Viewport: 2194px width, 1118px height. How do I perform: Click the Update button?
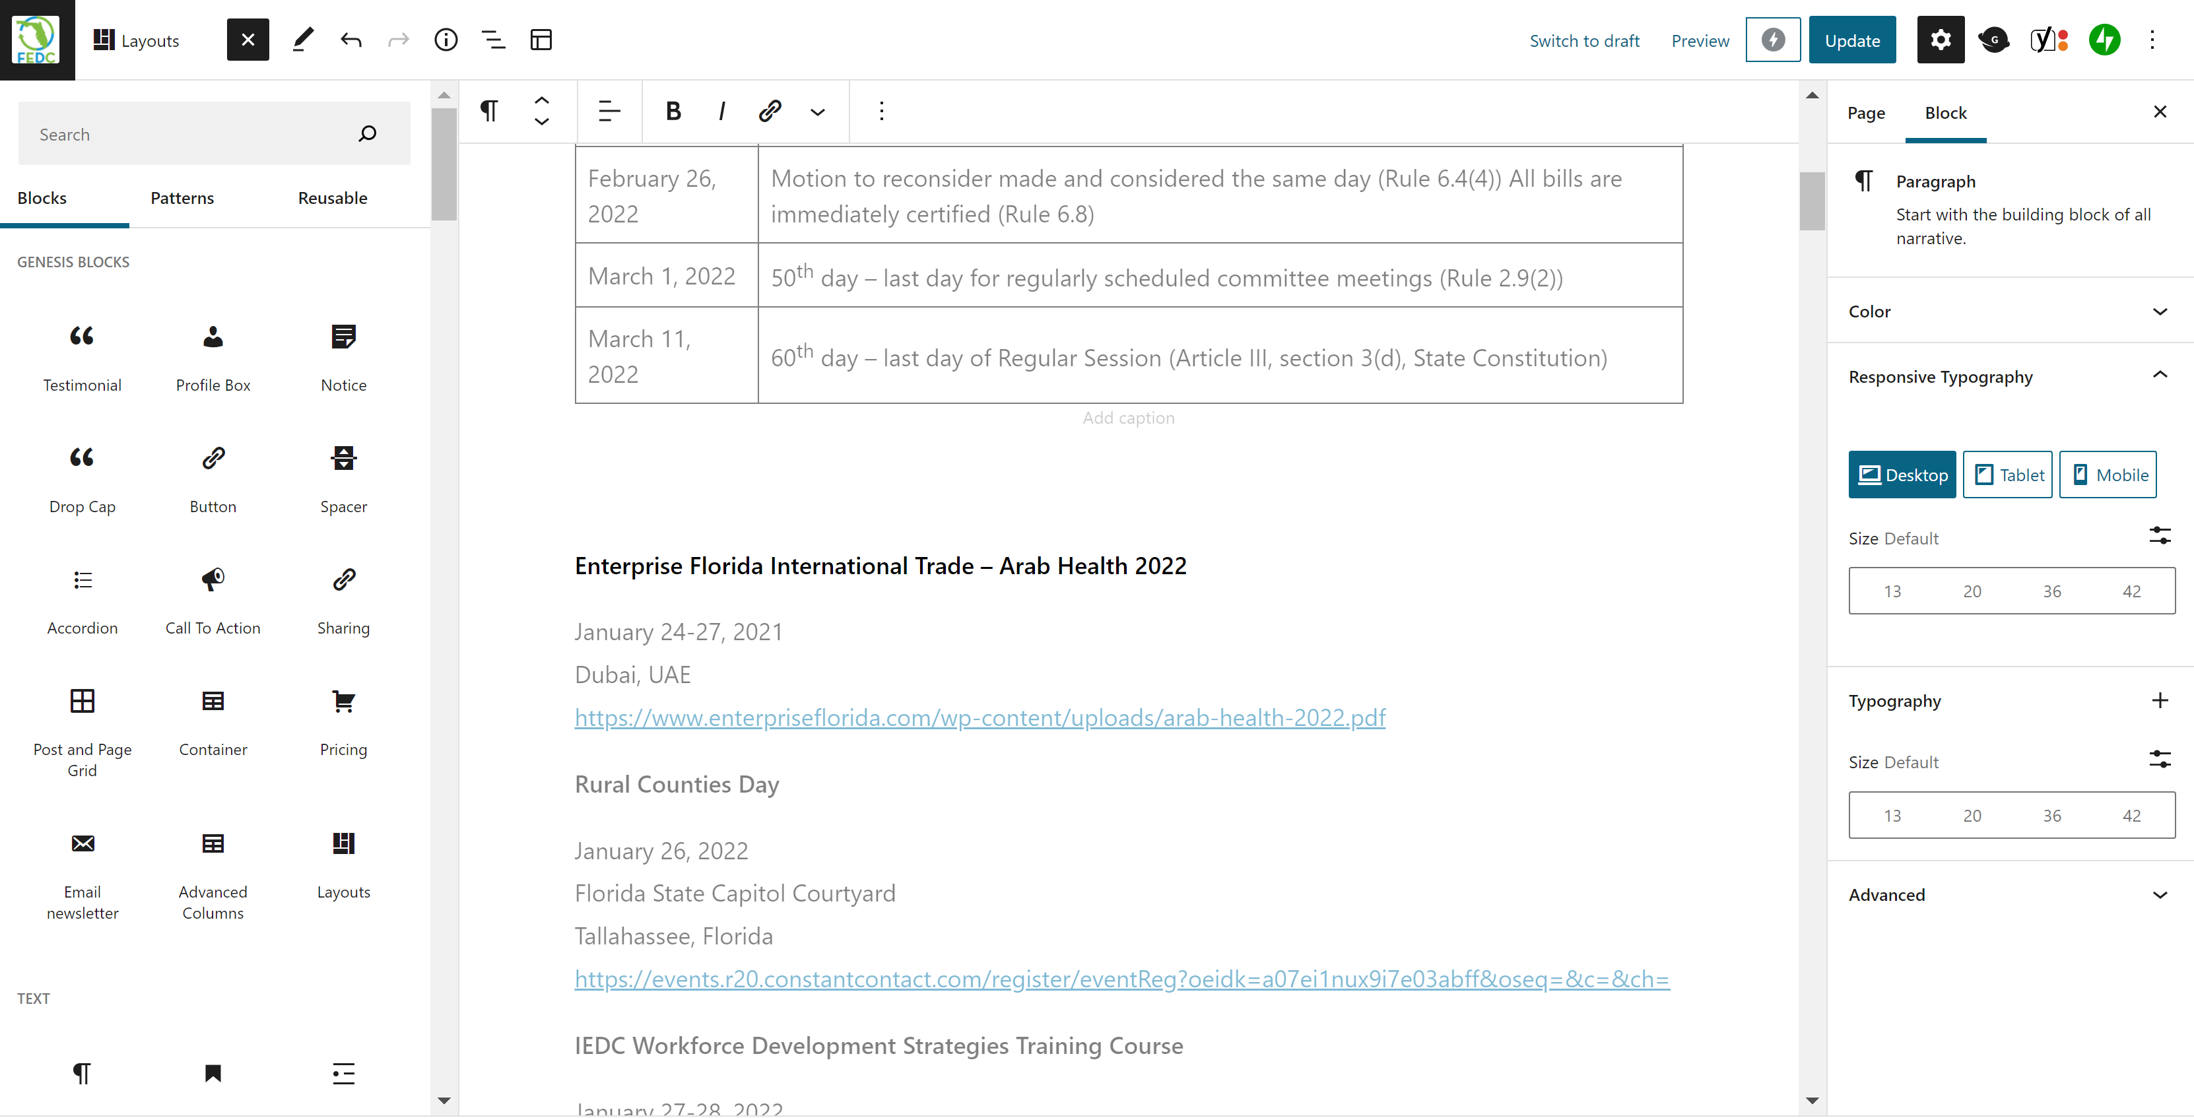(x=1853, y=40)
